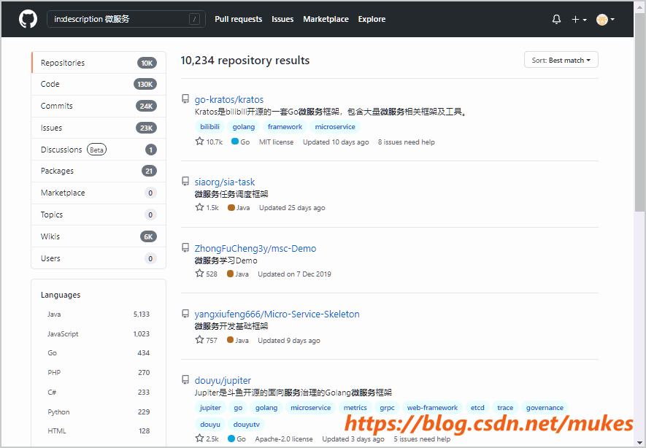
Task: Click golang tag under douyu/jupiter
Action: [266, 408]
